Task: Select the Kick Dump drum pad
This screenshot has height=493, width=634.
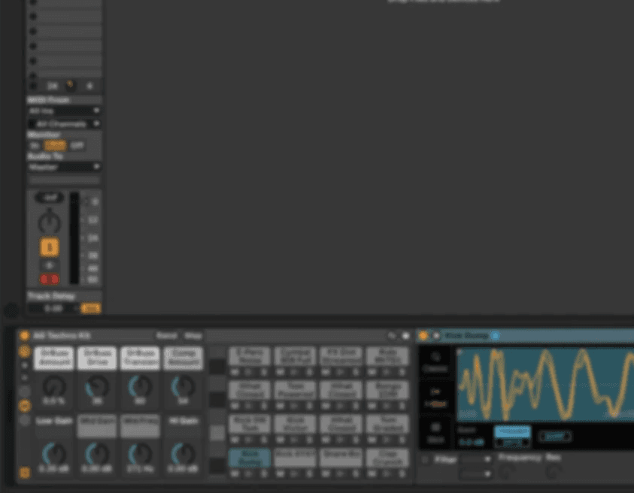Action: (x=250, y=458)
